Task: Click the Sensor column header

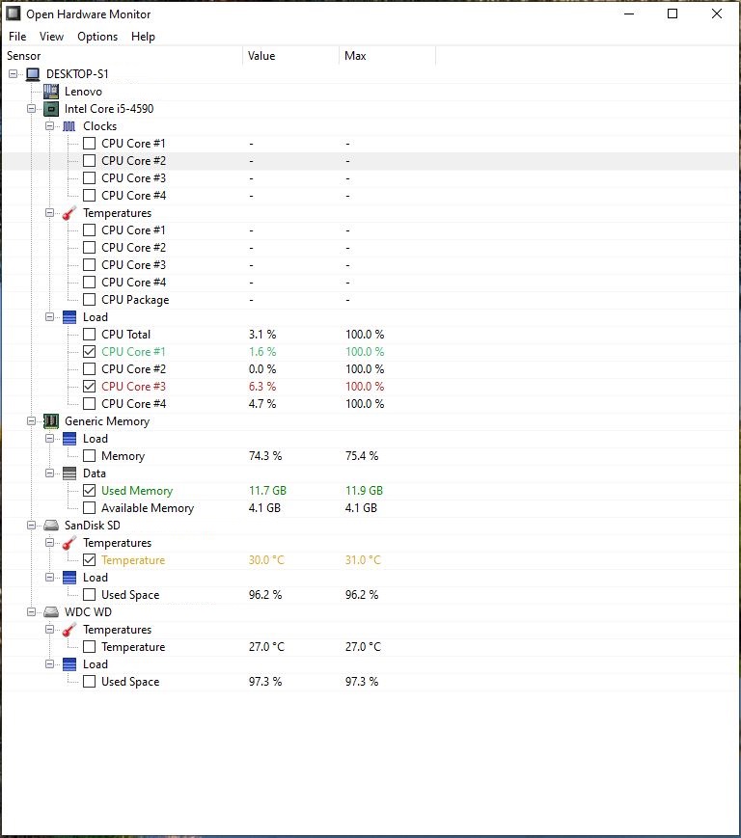Action: click(x=24, y=56)
